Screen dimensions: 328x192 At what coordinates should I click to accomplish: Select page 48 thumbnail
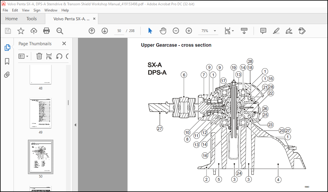click(x=41, y=74)
